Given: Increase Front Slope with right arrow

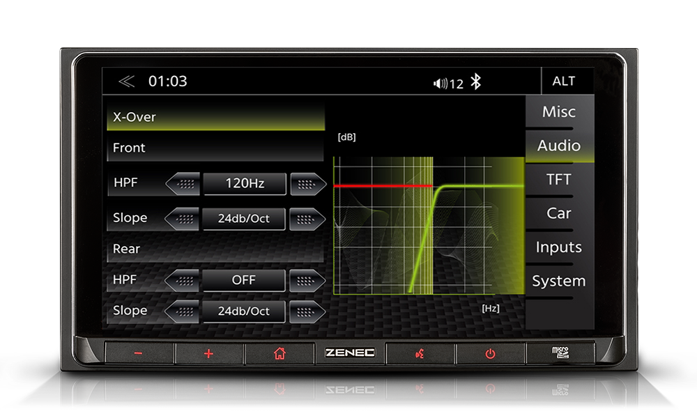Looking at the screenshot, I should pos(307,219).
